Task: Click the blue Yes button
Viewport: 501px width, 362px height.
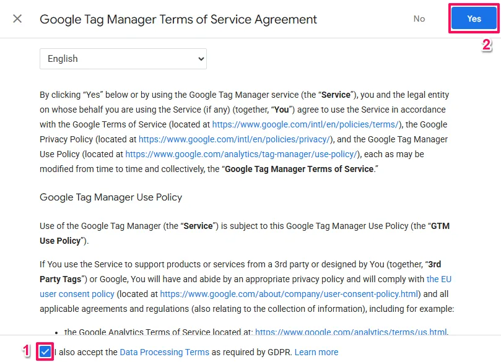Action: (x=474, y=19)
